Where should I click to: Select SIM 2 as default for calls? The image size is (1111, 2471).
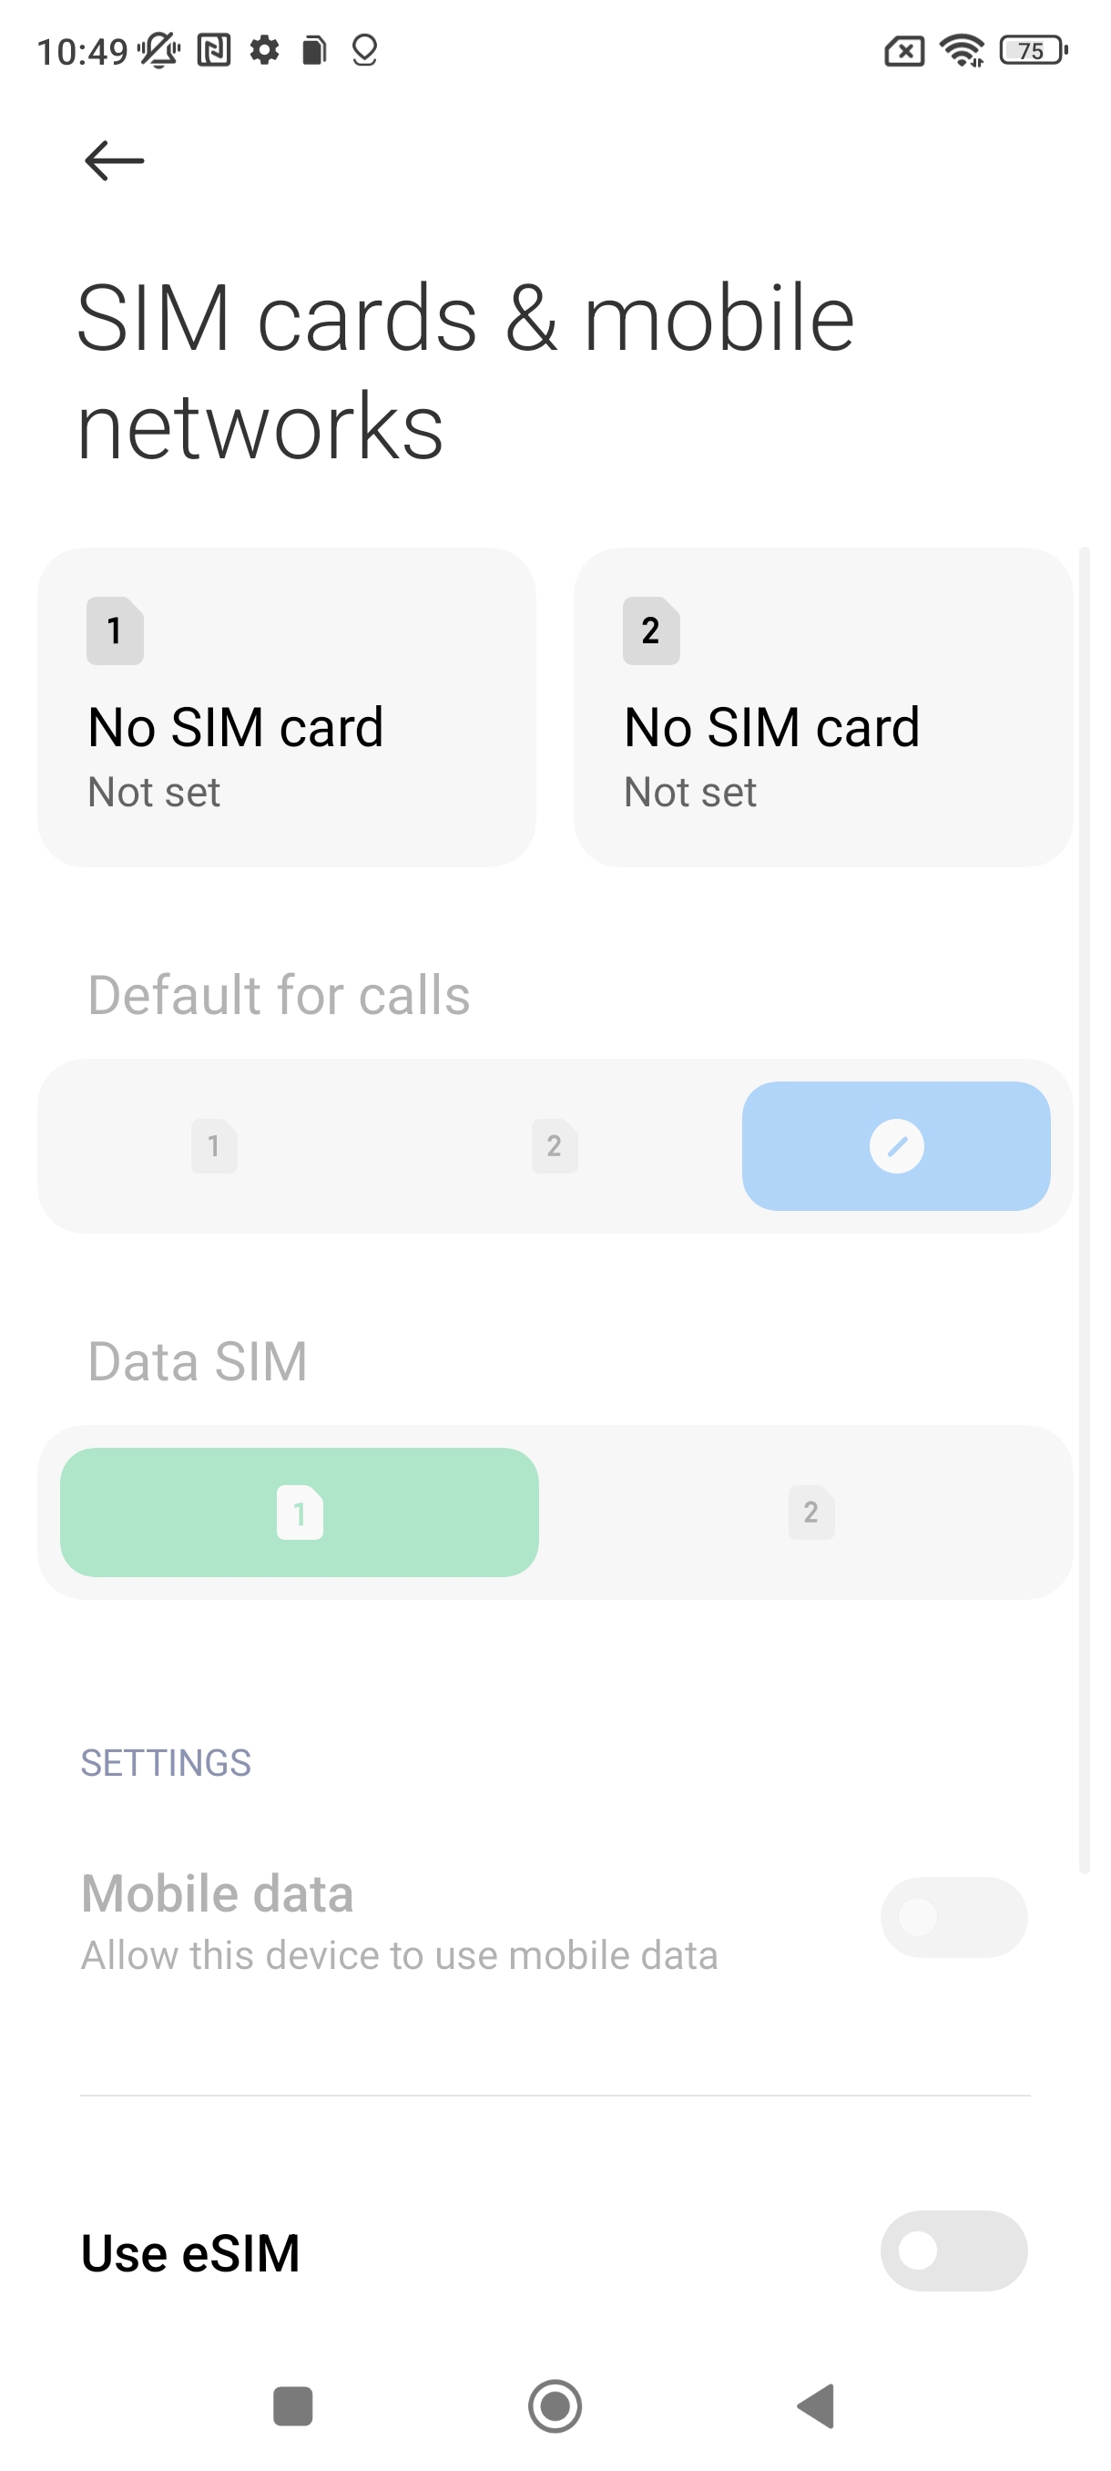click(x=554, y=1145)
